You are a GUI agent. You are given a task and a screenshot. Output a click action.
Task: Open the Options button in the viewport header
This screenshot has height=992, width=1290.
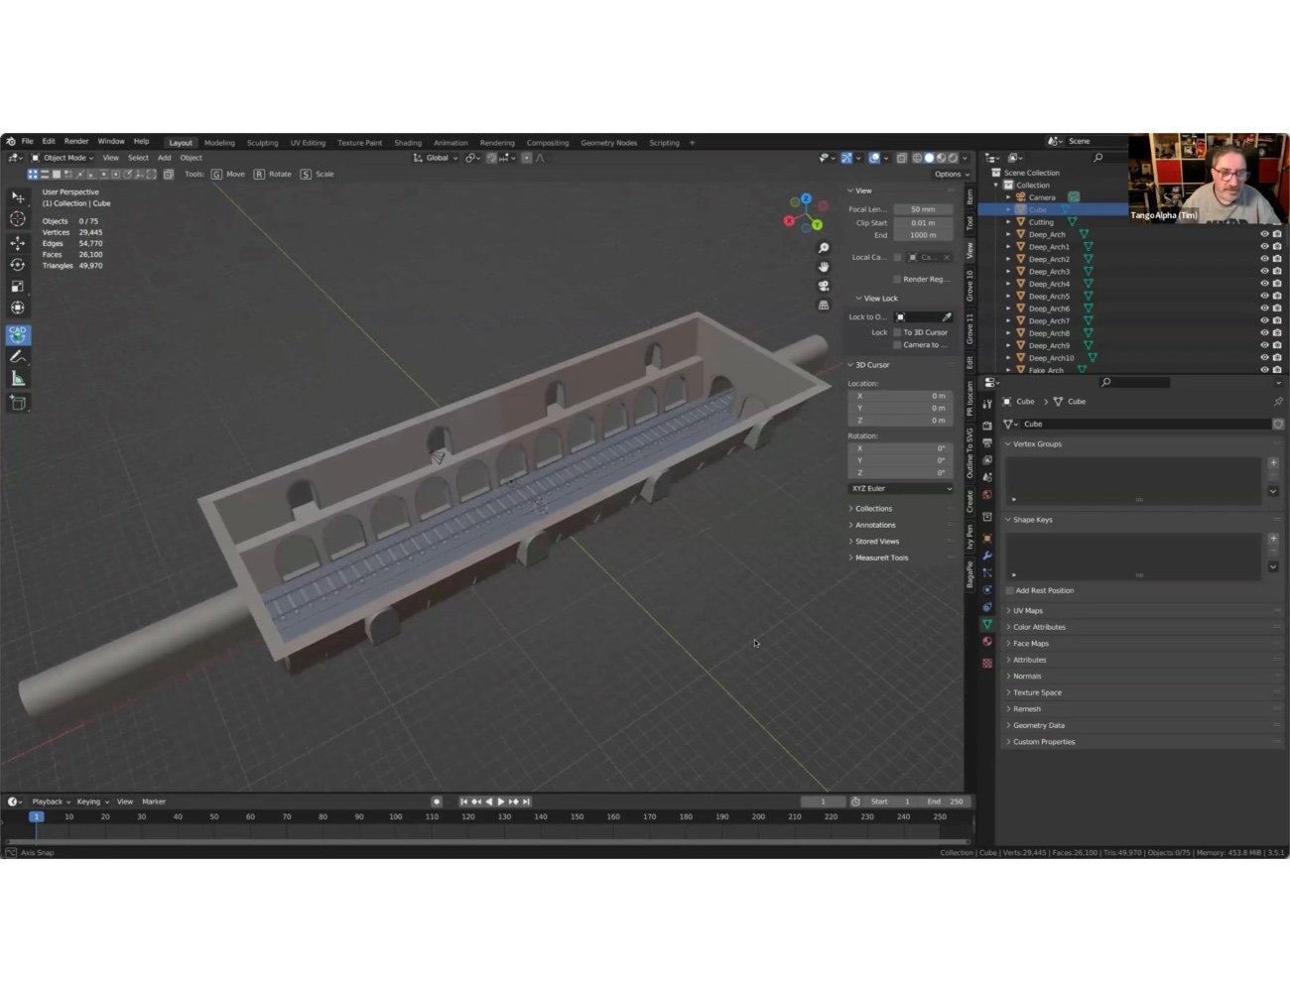[949, 174]
